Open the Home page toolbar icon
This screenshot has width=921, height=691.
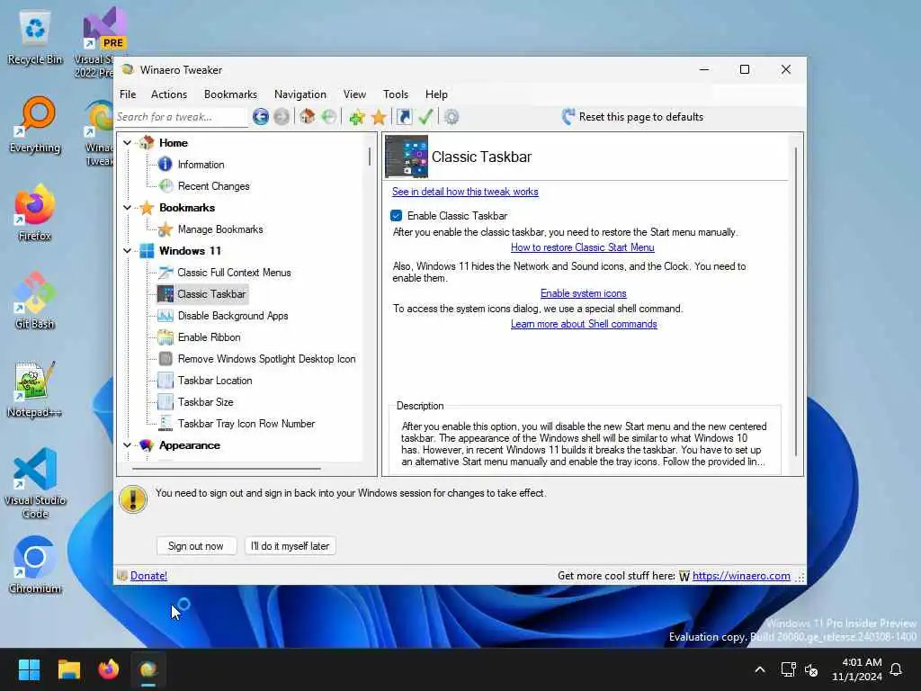pos(308,117)
